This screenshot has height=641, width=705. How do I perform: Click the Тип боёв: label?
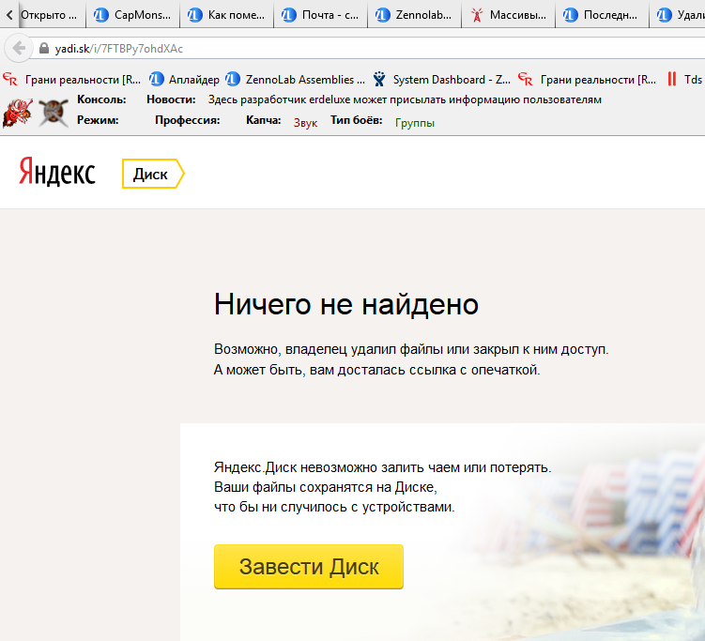click(x=356, y=120)
